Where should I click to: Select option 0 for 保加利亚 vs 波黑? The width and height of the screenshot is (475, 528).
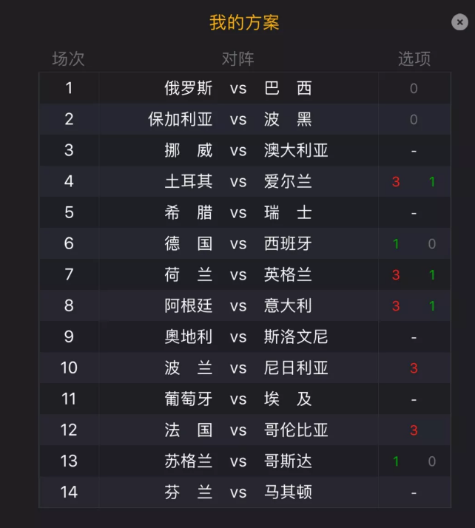click(414, 120)
